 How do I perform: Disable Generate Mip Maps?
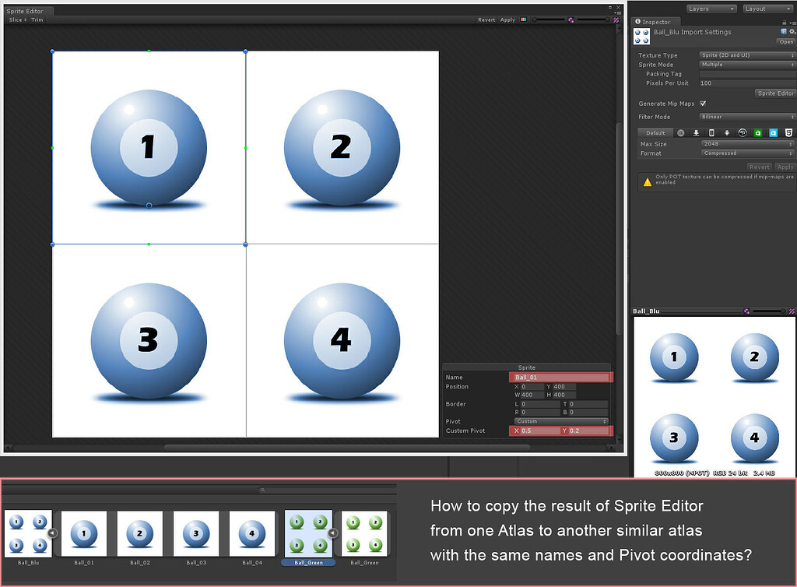pos(703,104)
